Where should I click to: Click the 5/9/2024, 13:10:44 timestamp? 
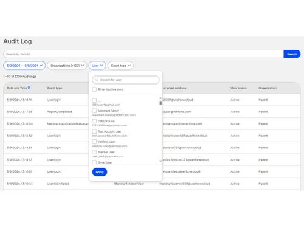pos(19,184)
